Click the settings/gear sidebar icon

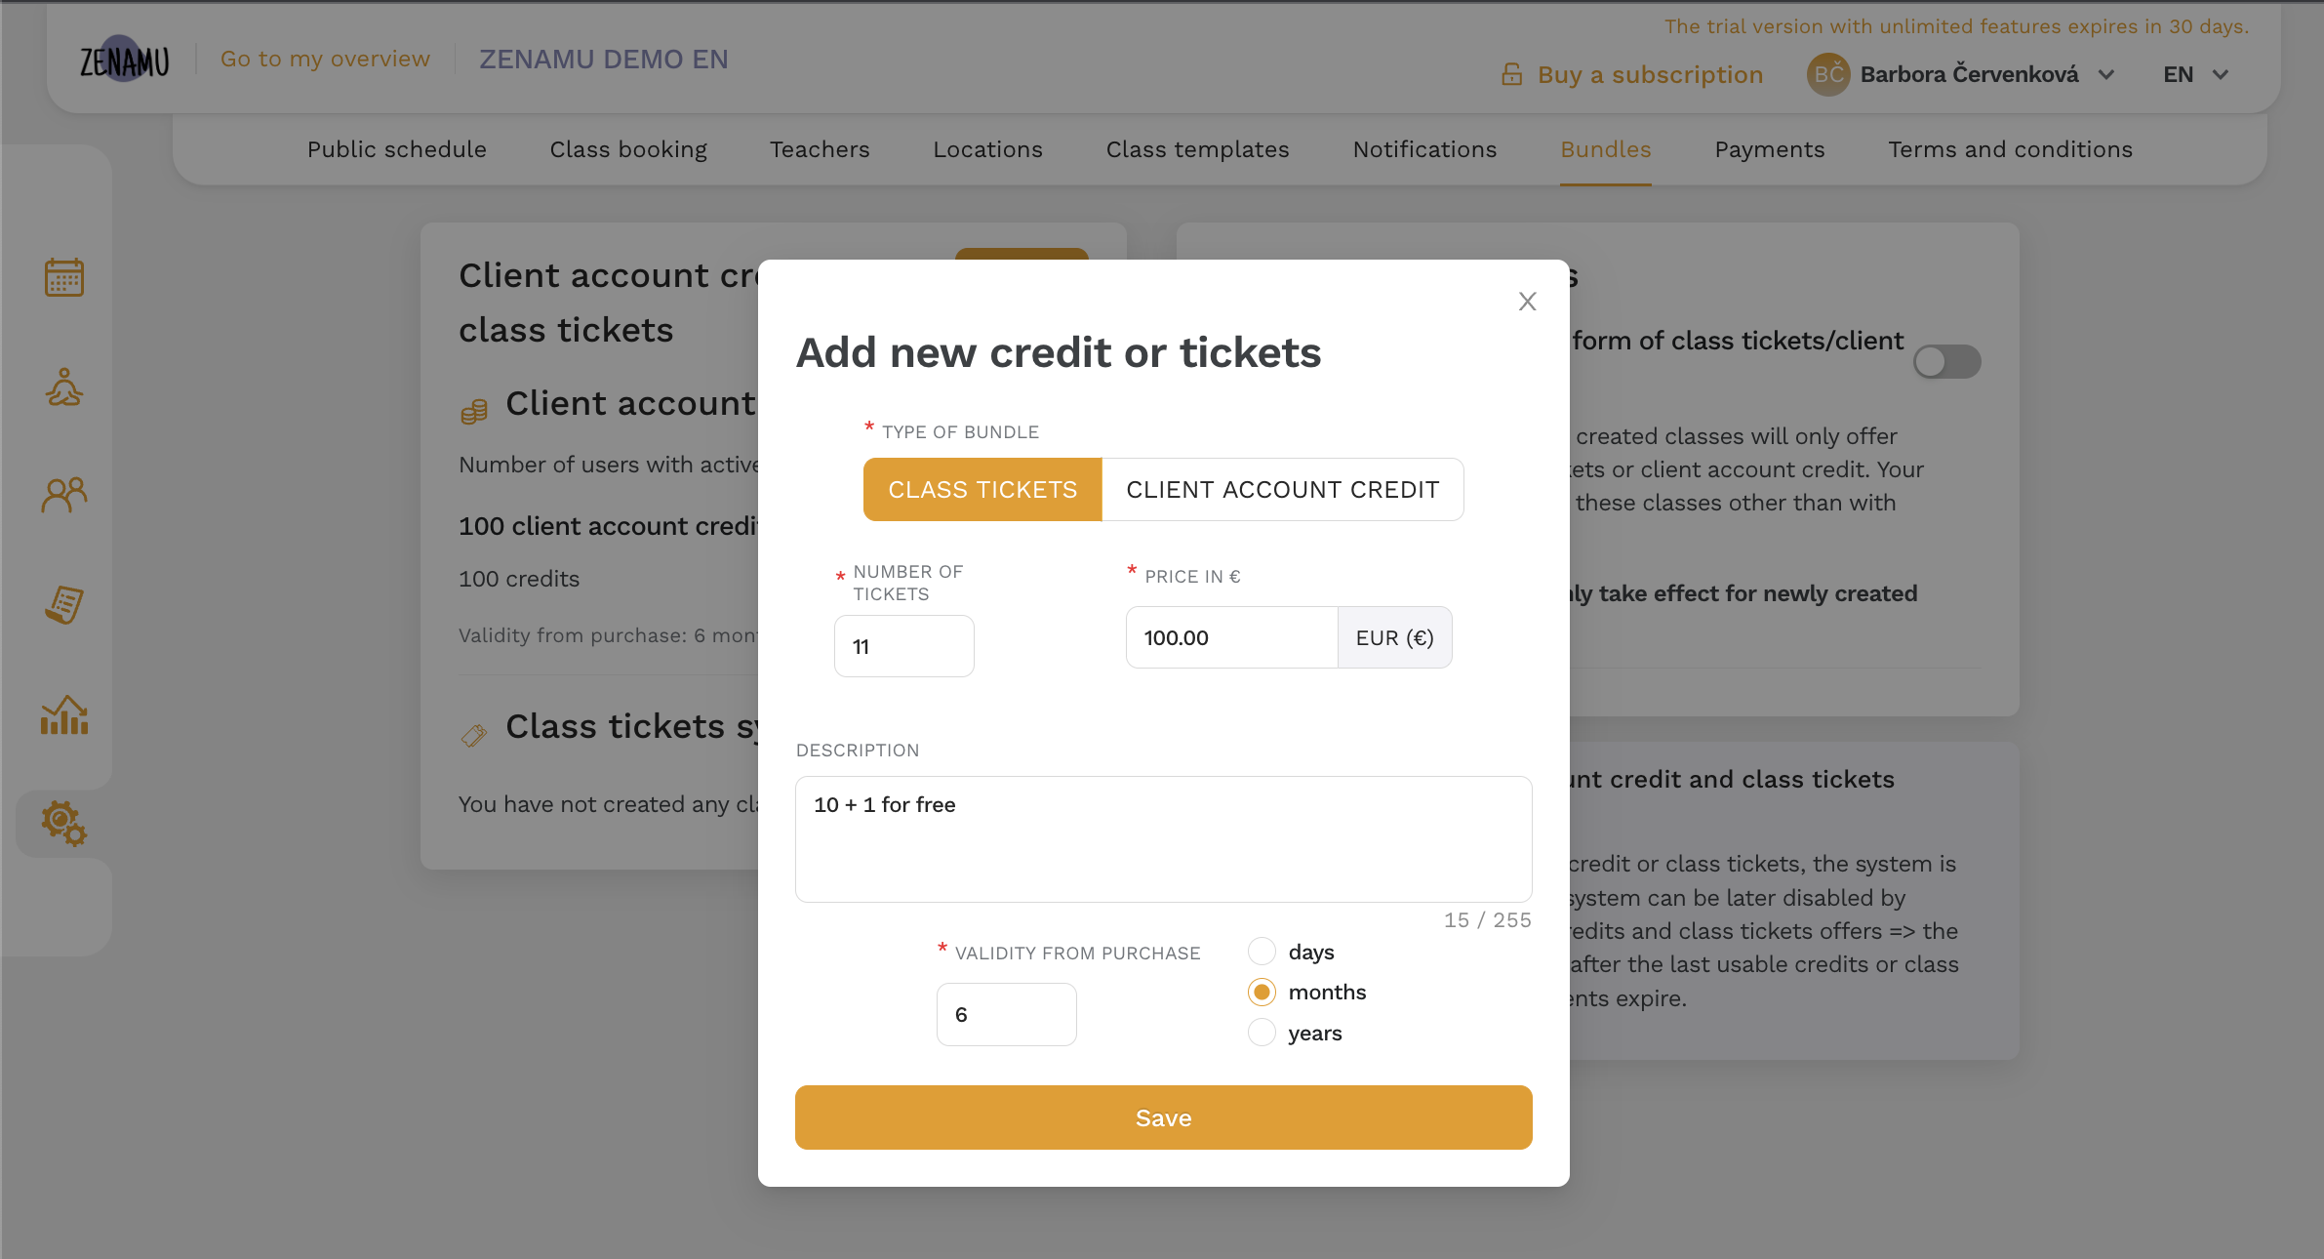[65, 822]
